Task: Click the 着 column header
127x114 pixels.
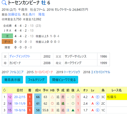Action: coord(30,90)
